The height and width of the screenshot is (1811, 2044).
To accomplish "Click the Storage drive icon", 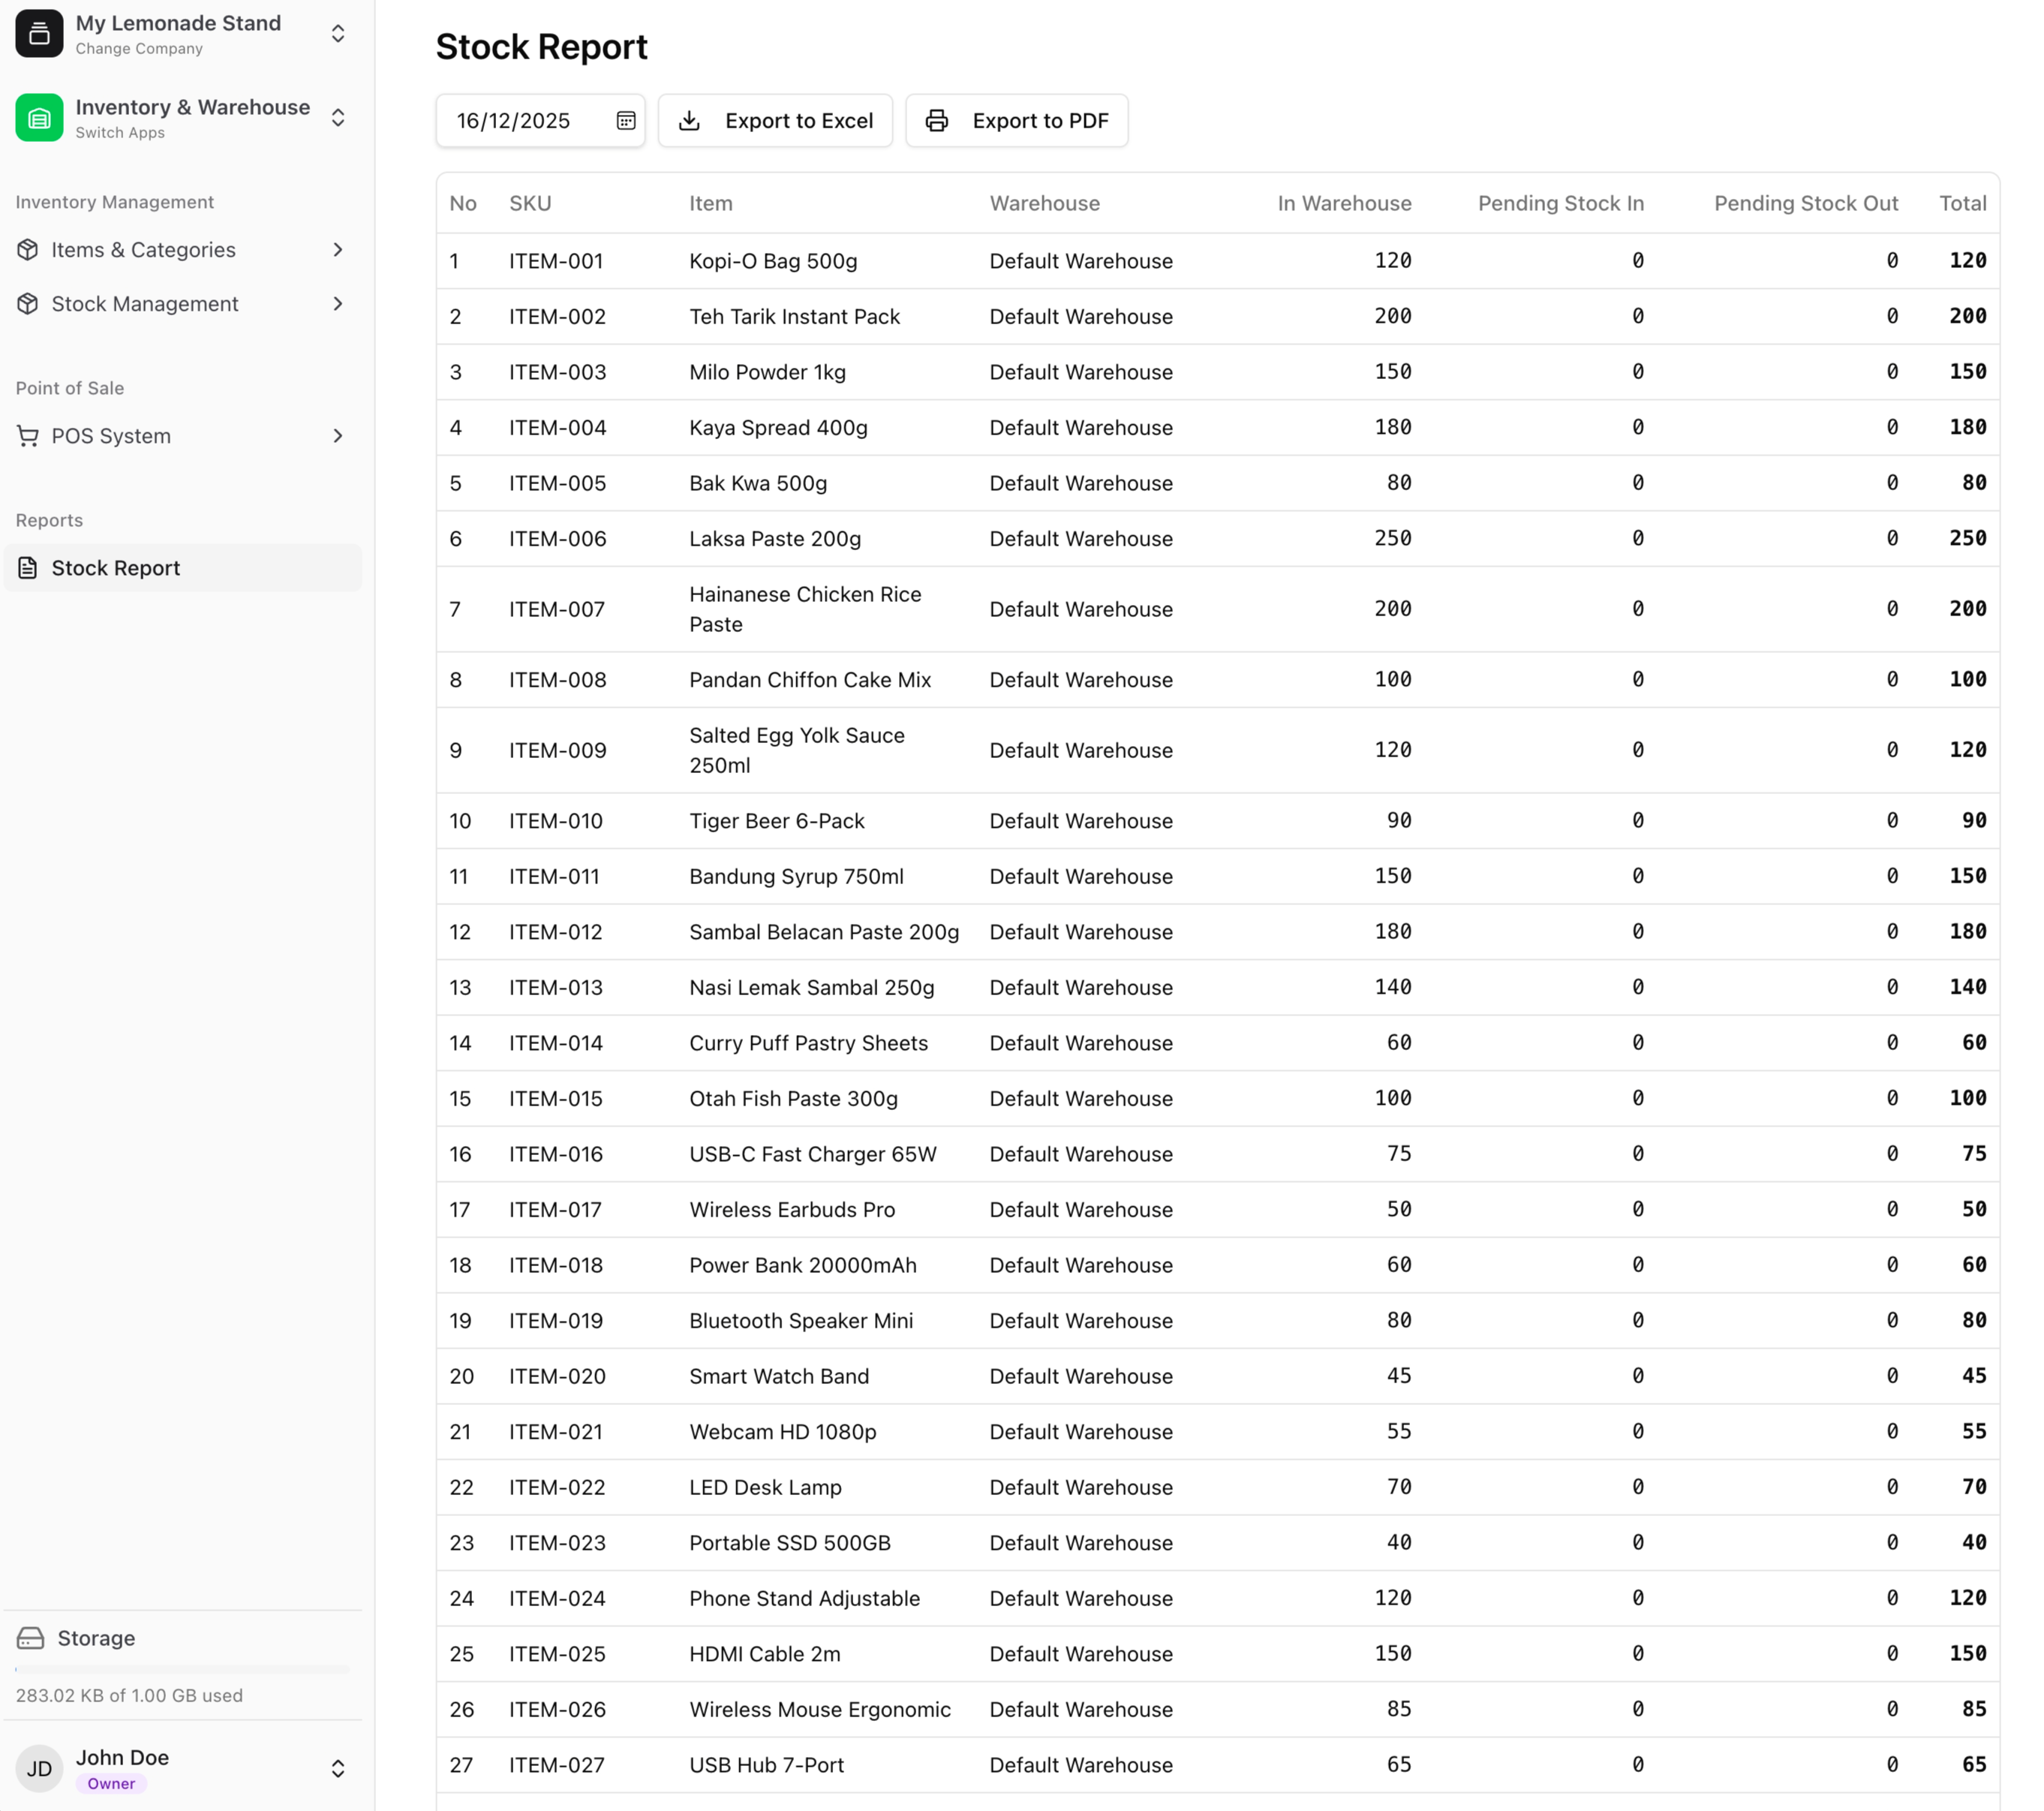I will click(30, 1638).
